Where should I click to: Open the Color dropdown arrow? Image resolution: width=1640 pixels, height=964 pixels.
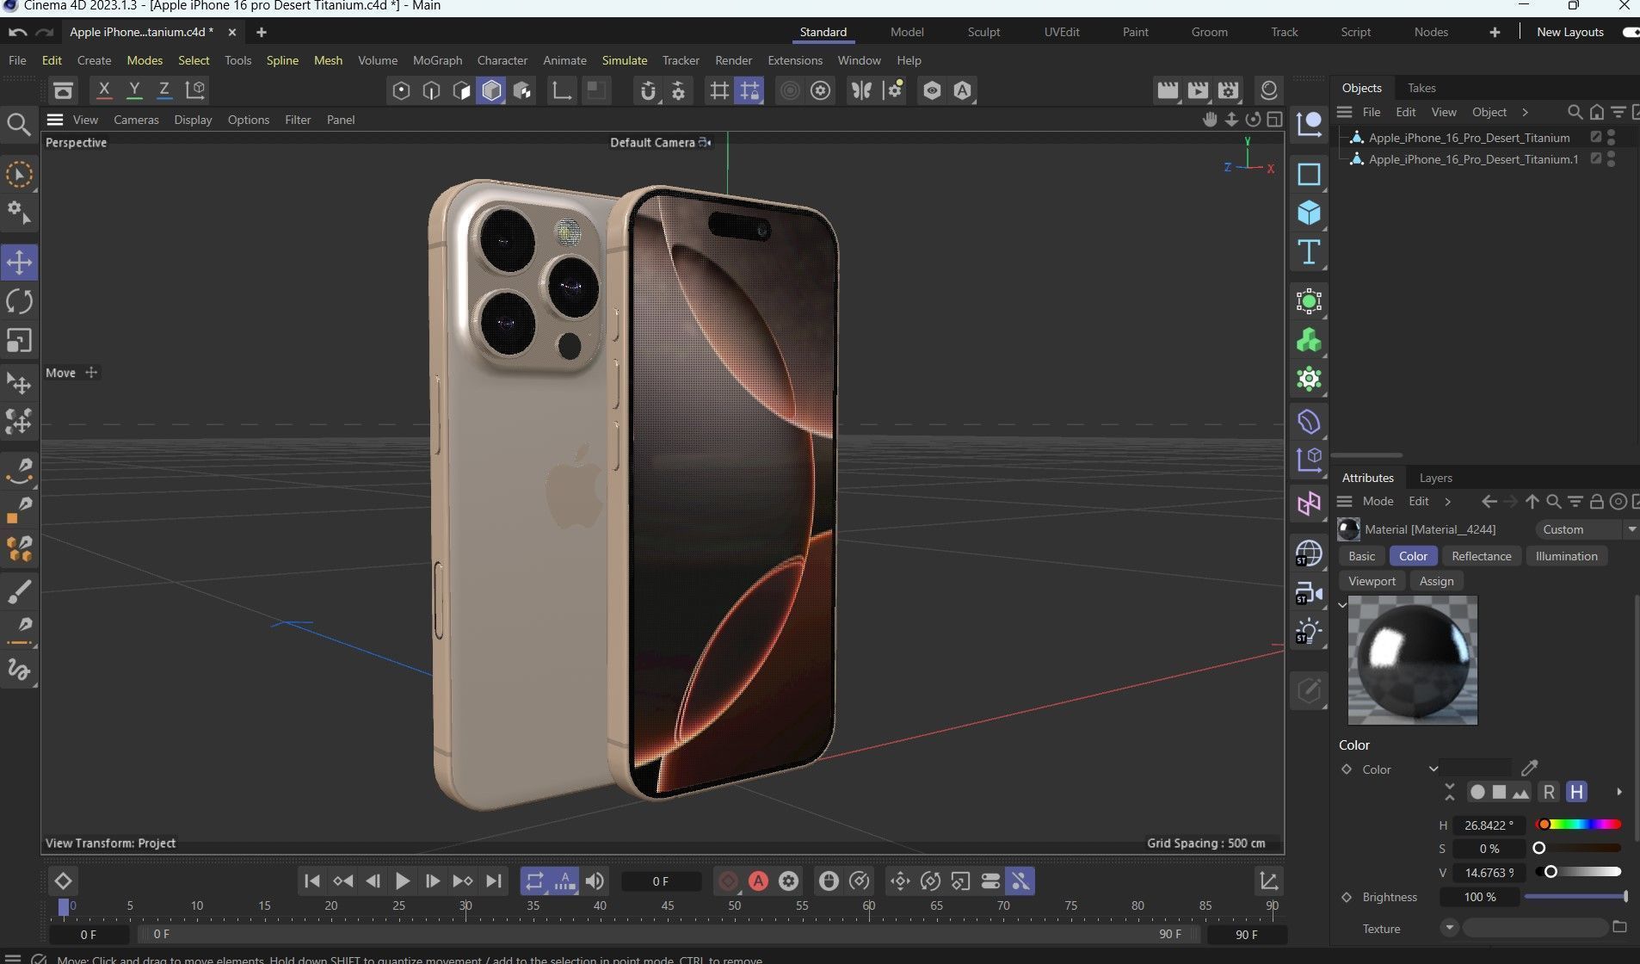pos(1433,769)
